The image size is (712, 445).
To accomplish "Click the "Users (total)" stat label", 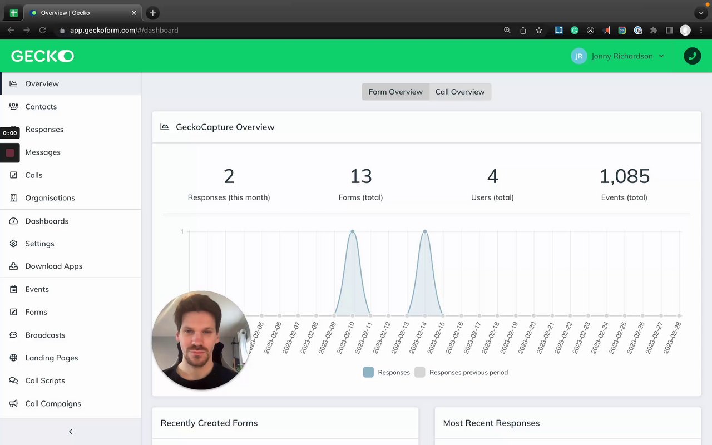I will click(x=492, y=197).
